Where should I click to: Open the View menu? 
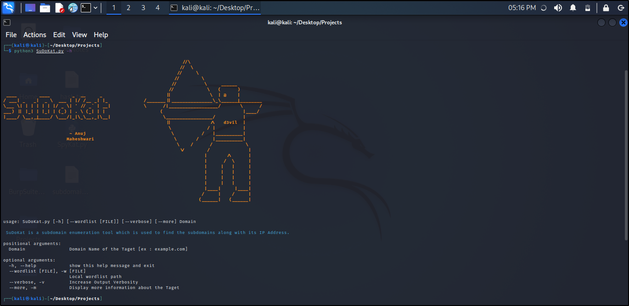pyautogui.click(x=79, y=35)
